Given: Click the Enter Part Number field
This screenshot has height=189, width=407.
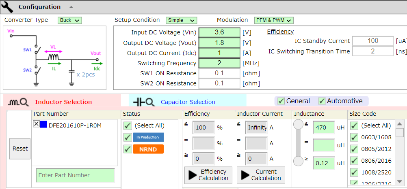Looking at the screenshot, I should (75, 175).
